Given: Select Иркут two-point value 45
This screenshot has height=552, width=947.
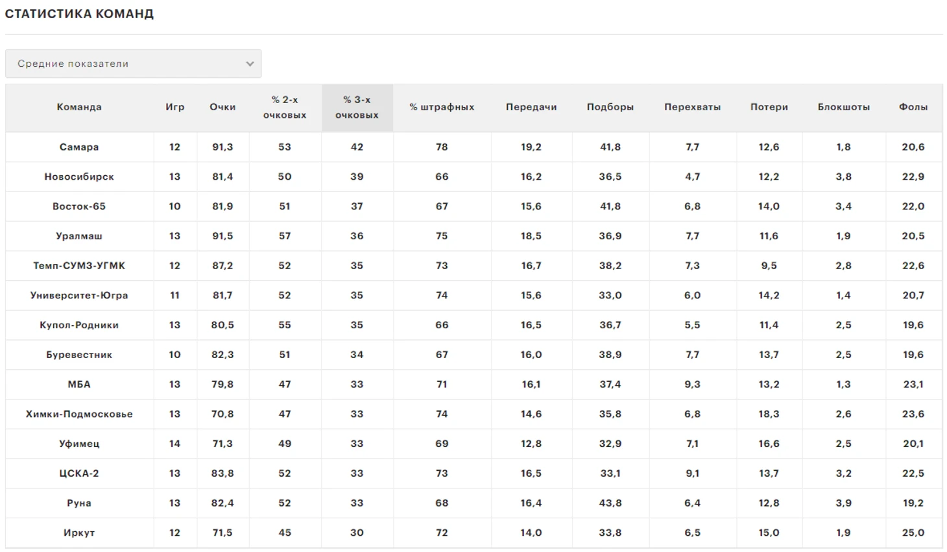Looking at the screenshot, I should (x=285, y=533).
